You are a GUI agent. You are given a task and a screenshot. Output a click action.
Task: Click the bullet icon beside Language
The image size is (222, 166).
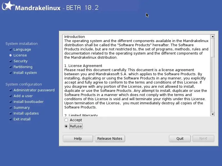(11, 50)
